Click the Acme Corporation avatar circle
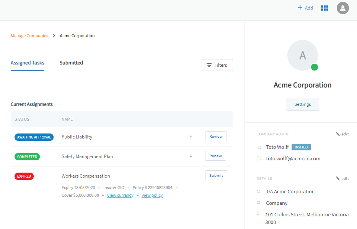Image resolution: width=357 pixels, height=229 pixels. point(302,55)
